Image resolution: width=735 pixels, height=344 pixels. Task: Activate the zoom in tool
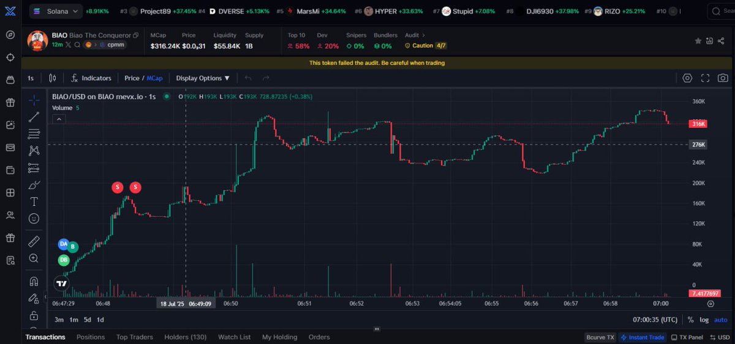tap(34, 258)
